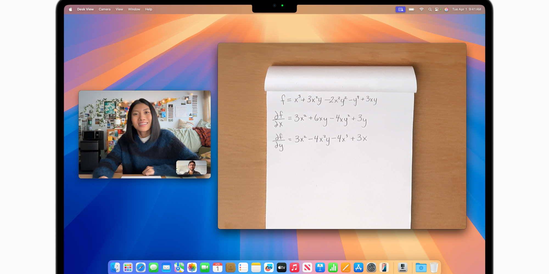Click the date and time in menu bar
Screen dimensions: 549x274
pyautogui.click(x=466, y=9)
